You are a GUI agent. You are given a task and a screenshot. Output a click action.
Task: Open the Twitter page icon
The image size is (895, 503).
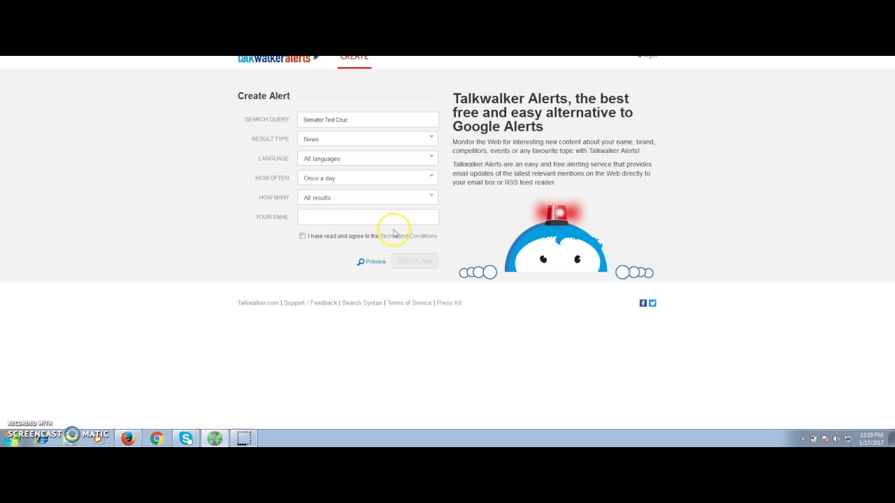(x=652, y=303)
